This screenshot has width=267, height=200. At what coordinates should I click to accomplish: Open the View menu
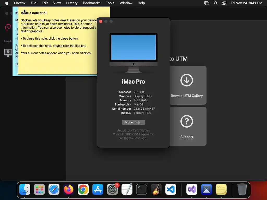[x=57, y=3]
